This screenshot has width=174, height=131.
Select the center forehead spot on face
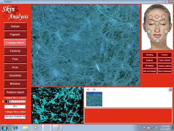[157, 17]
